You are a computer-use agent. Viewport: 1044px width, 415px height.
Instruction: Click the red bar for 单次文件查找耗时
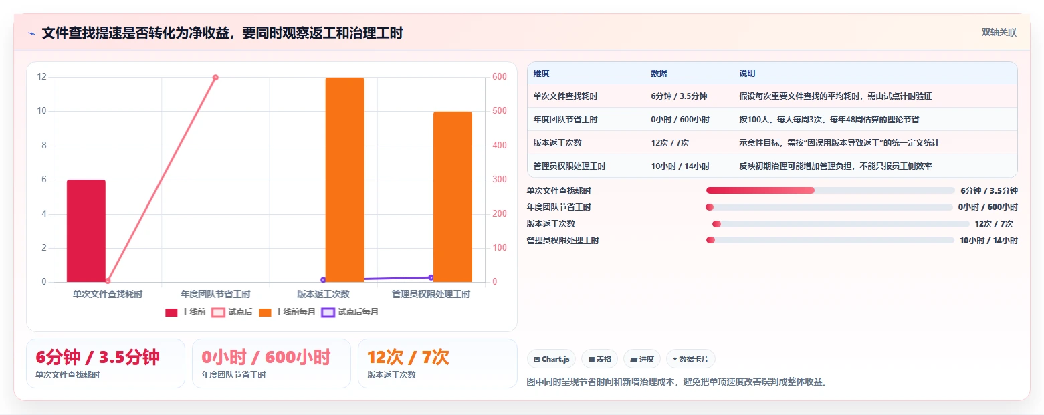pos(86,231)
